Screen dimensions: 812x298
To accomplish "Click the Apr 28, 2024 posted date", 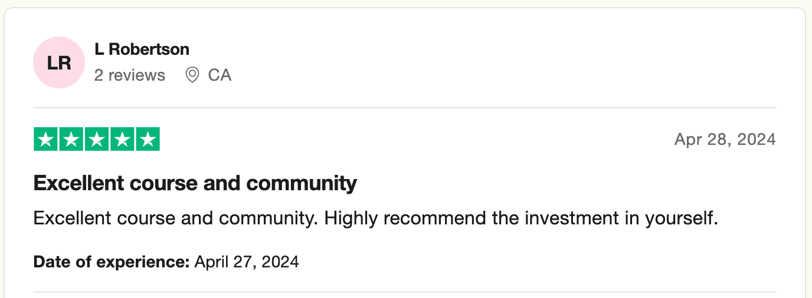I will tap(725, 140).
